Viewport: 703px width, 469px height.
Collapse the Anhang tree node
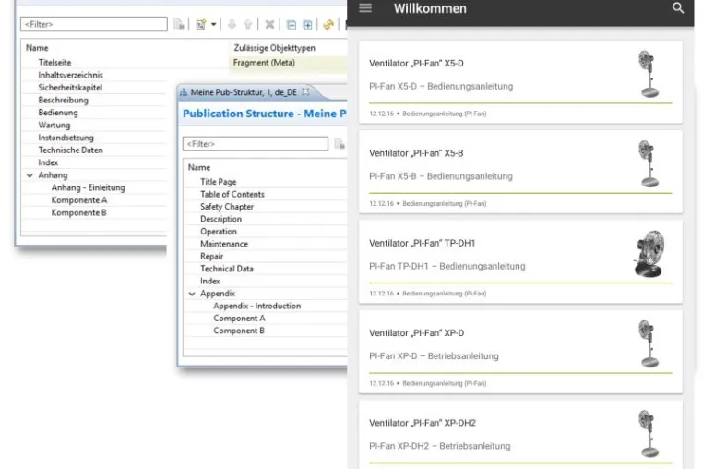30,175
